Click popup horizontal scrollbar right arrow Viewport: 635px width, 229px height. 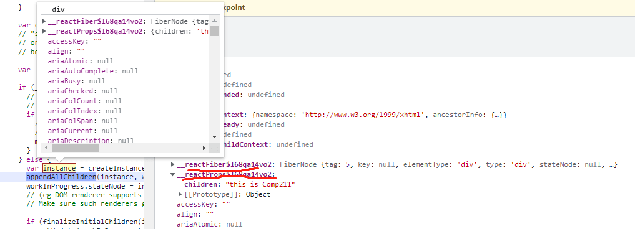click(205, 148)
